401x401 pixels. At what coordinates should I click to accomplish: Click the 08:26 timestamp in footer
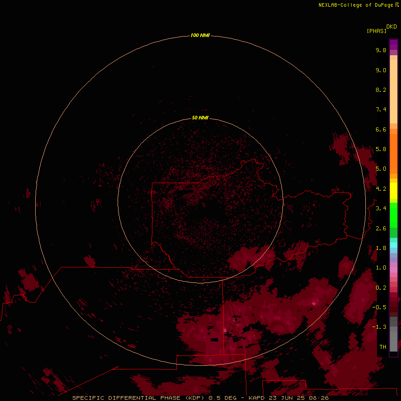click(319, 398)
